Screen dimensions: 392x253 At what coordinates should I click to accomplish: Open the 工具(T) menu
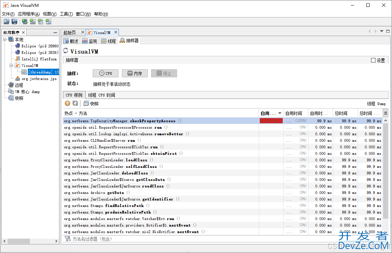click(x=66, y=14)
